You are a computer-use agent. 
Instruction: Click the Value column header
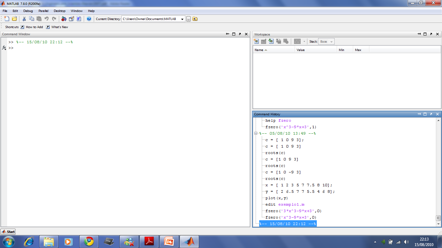pos(316,50)
